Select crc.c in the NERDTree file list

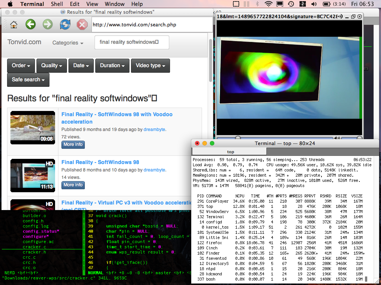[29, 257]
